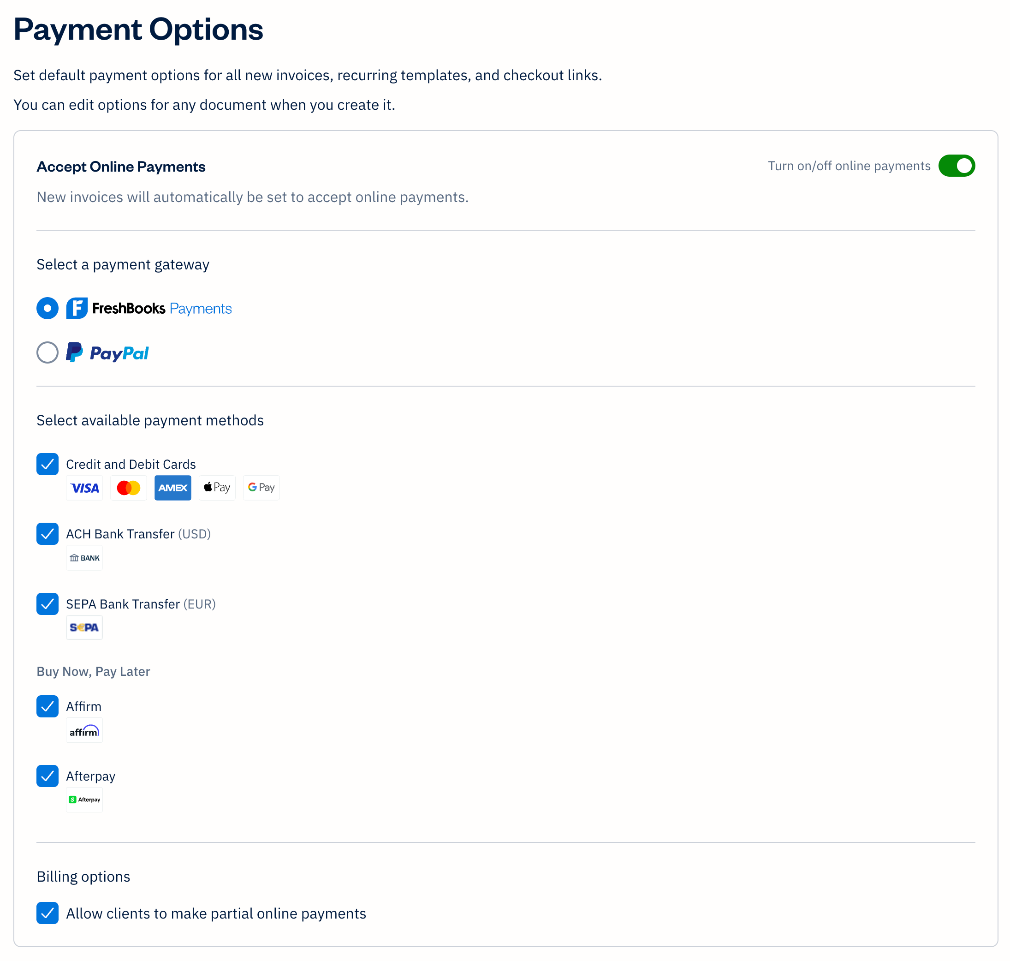The image size is (1010, 961).
Task: Uncheck allow clients partial online payments
Action: point(47,913)
